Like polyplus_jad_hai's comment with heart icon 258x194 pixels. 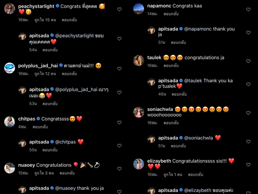coord(119,69)
